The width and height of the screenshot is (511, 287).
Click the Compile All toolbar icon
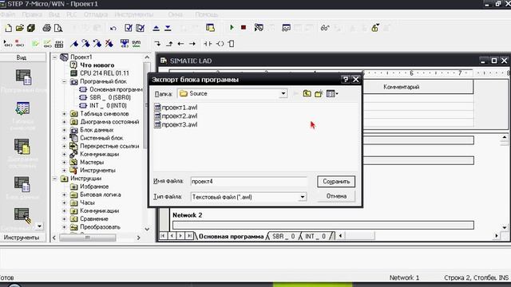point(141,28)
